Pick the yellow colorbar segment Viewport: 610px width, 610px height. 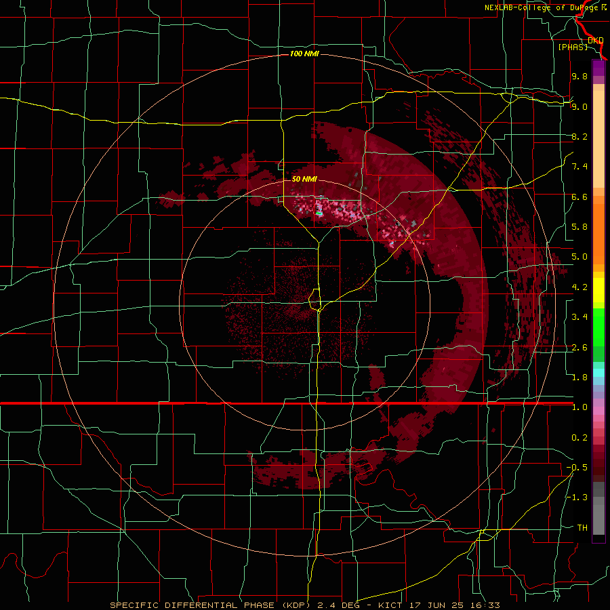[598, 290]
